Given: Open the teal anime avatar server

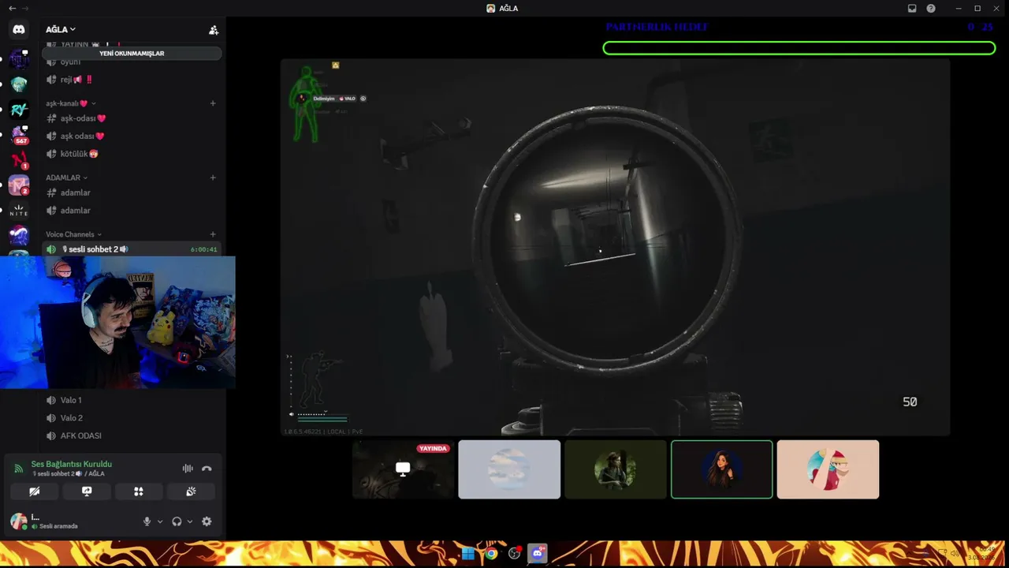Looking at the screenshot, I should [19, 84].
